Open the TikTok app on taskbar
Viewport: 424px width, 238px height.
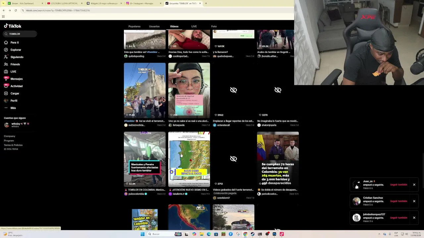[x=282, y=234]
